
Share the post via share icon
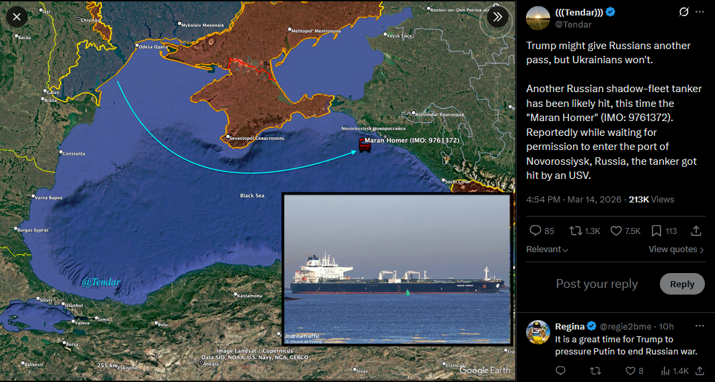pyautogui.click(x=696, y=231)
